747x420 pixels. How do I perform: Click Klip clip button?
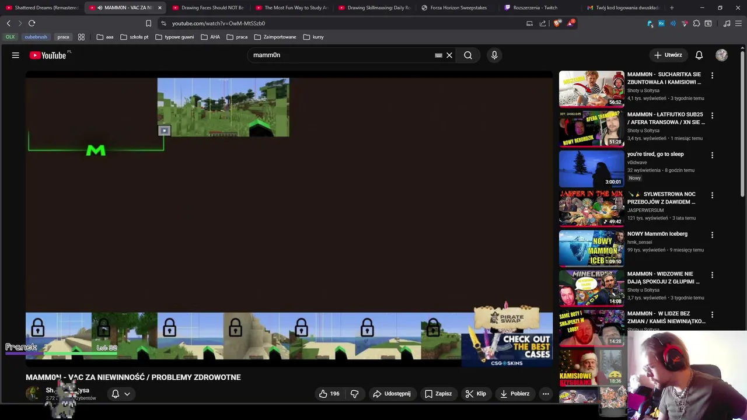pos(476,394)
